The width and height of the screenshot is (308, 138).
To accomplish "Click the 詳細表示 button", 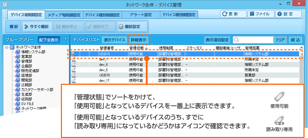I will click(x=139, y=40).
